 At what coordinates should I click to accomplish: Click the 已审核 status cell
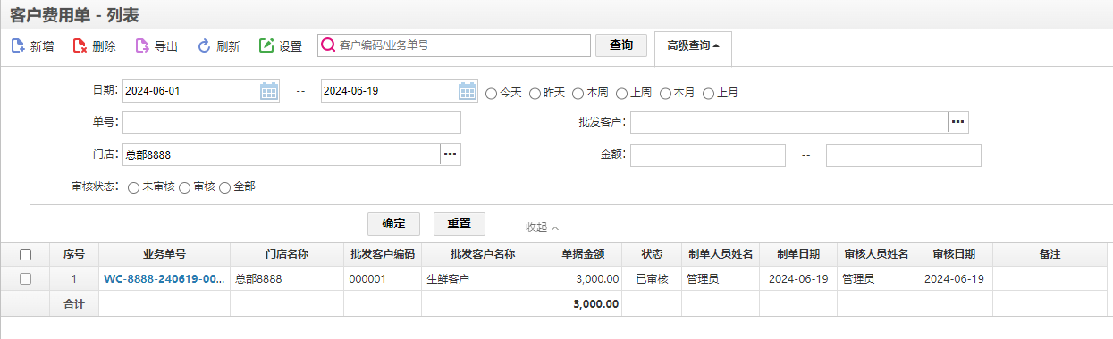pos(652,278)
